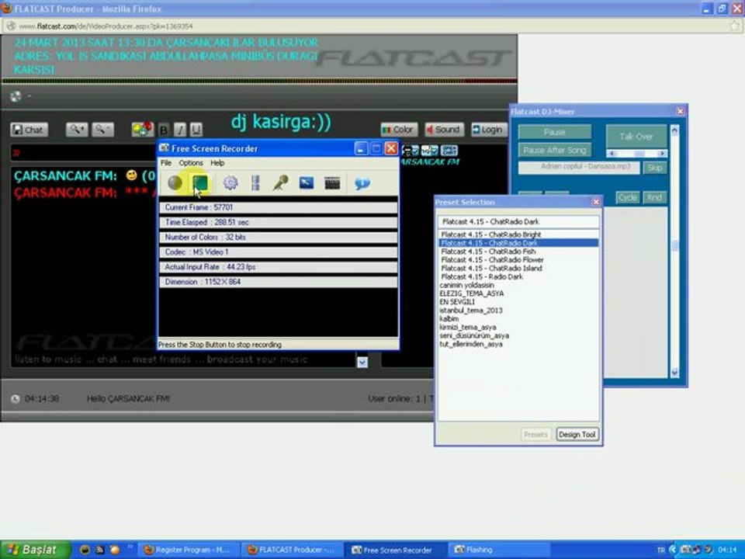
Task: Click the Sound button in Flatcast
Action: [x=444, y=130]
